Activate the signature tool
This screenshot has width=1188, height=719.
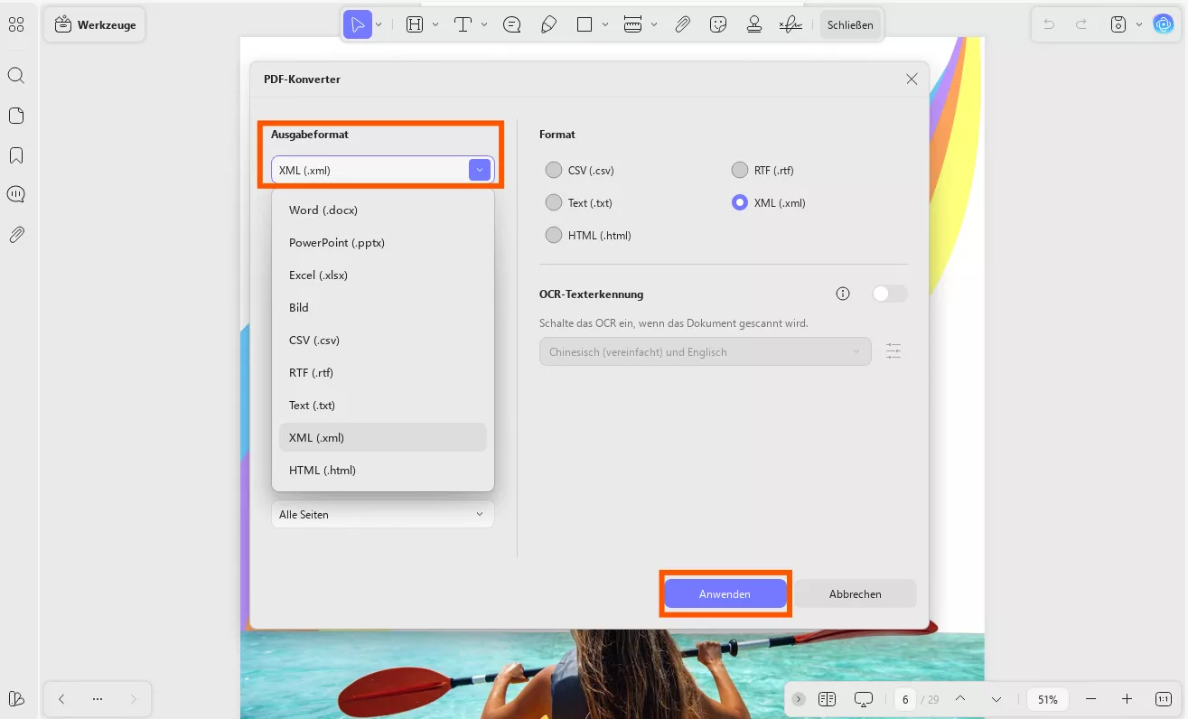click(790, 24)
